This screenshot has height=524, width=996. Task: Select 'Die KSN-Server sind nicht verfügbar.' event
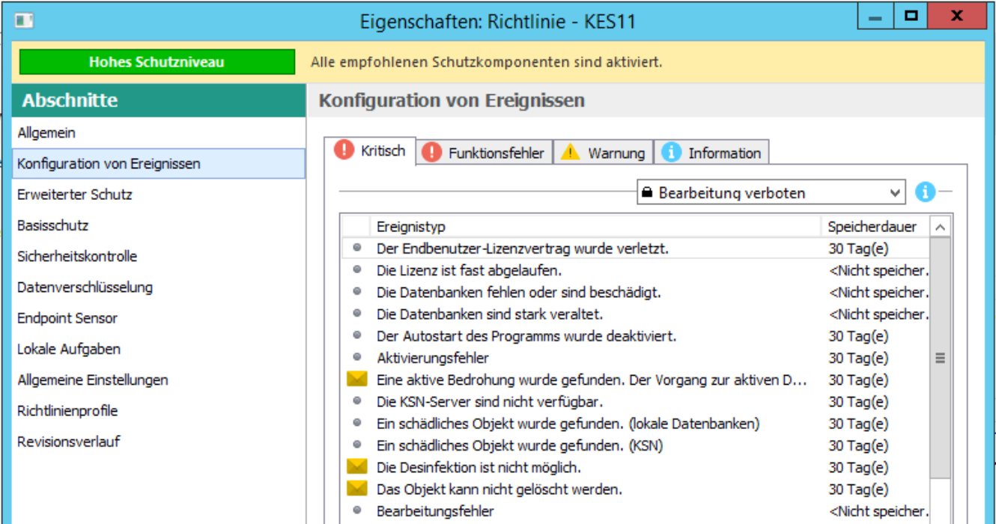pos(634,401)
